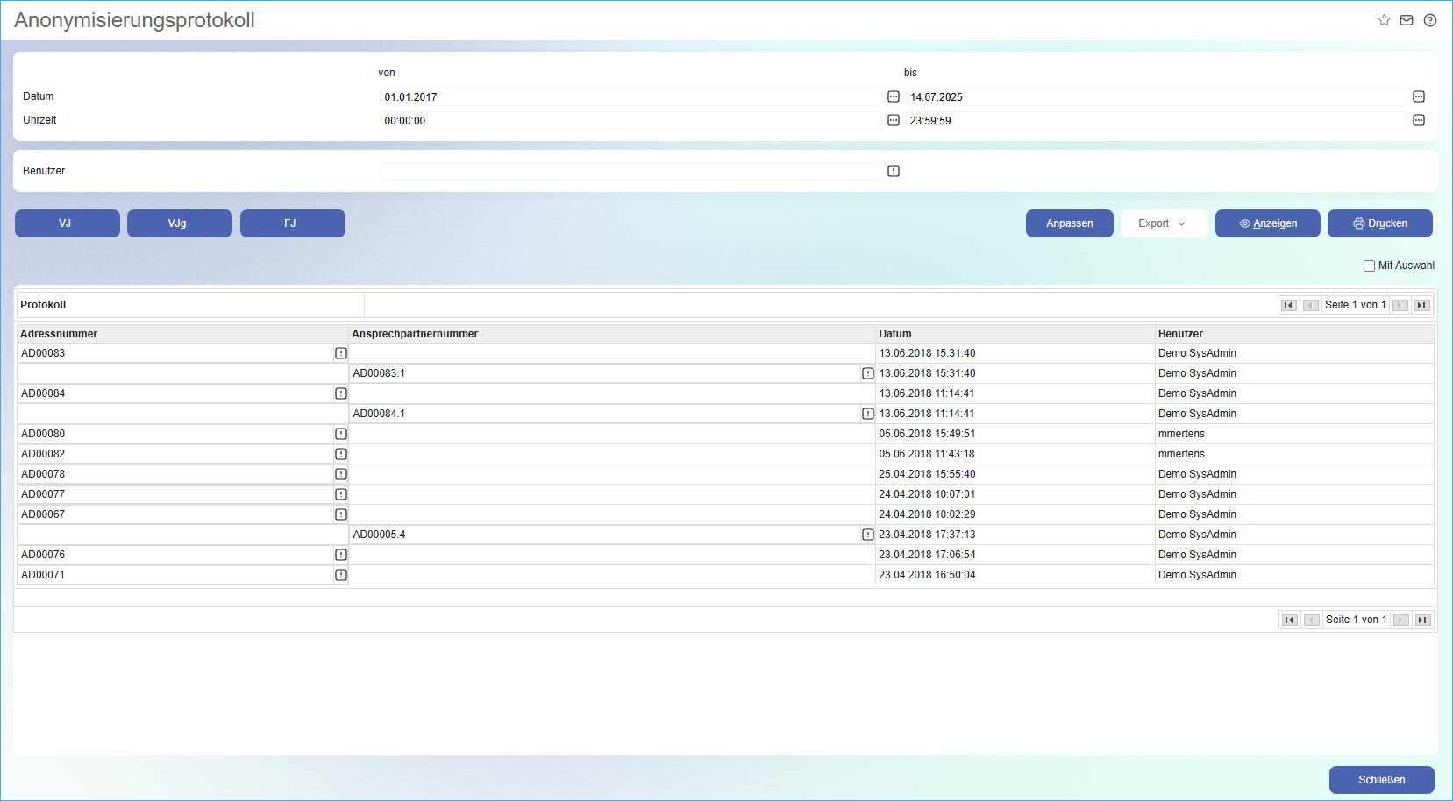Open the Benutzer lookup icon
The height and width of the screenshot is (801, 1453).
coord(894,171)
